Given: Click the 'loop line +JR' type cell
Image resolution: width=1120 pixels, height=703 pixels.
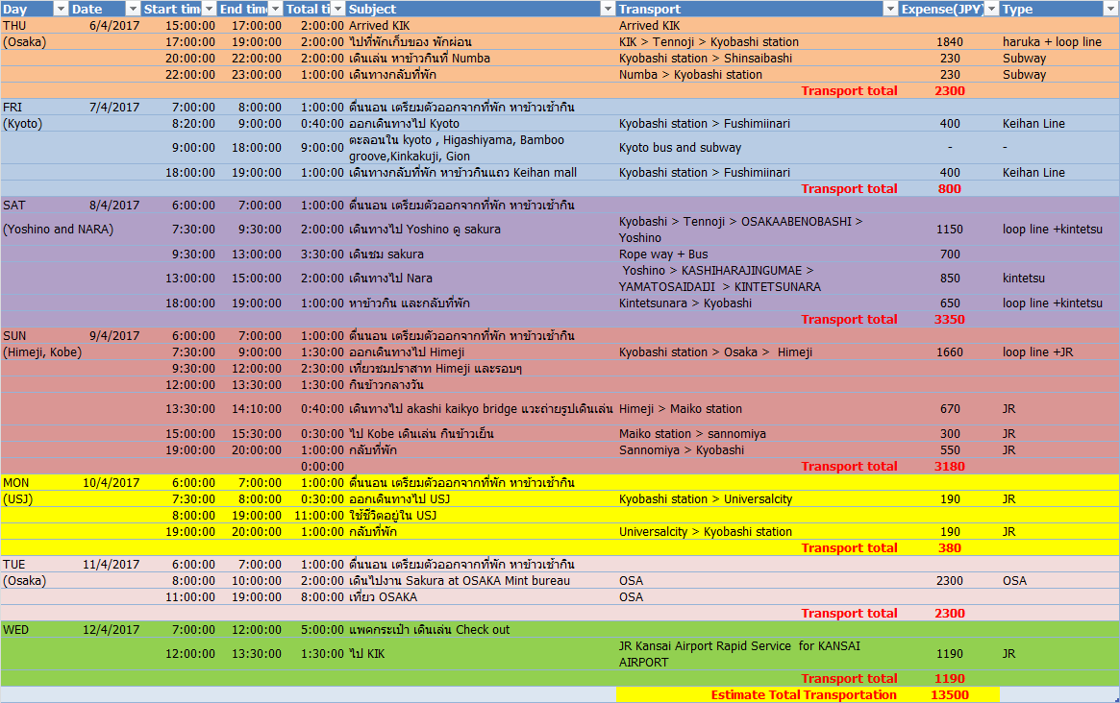Looking at the screenshot, I should [1038, 352].
